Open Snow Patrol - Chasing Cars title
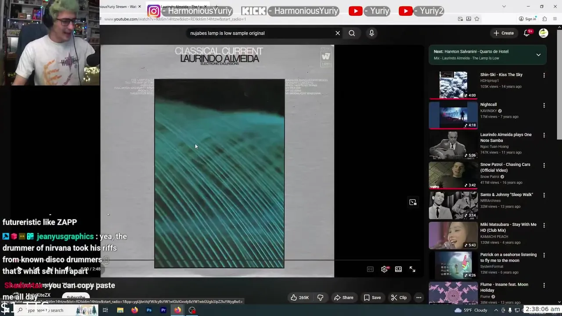 pyautogui.click(x=505, y=167)
